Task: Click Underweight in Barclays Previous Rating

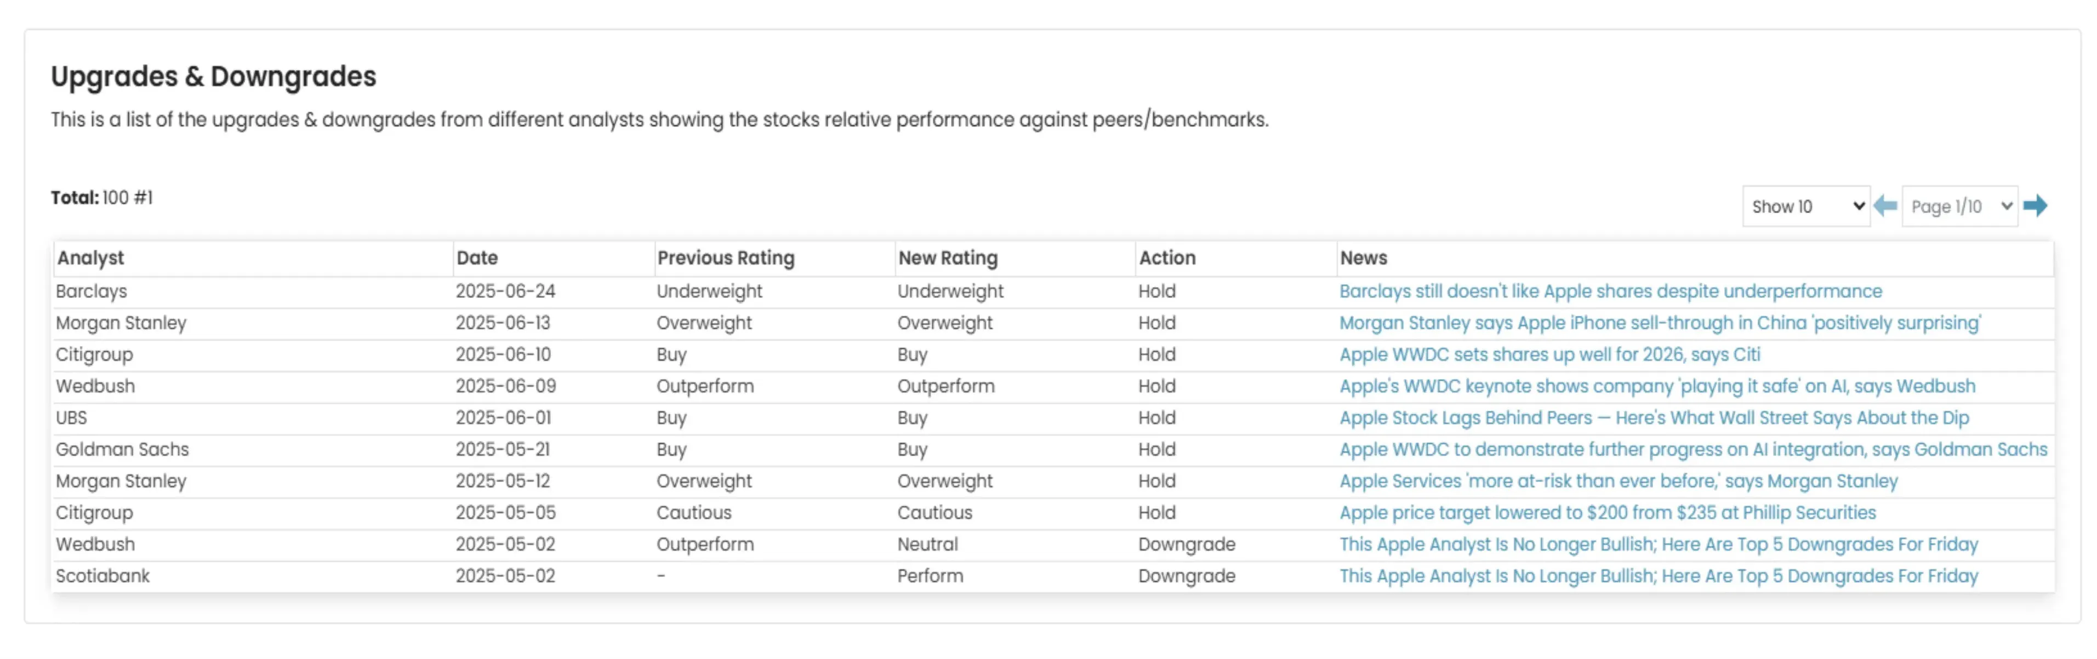Action: [x=709, y=291]
